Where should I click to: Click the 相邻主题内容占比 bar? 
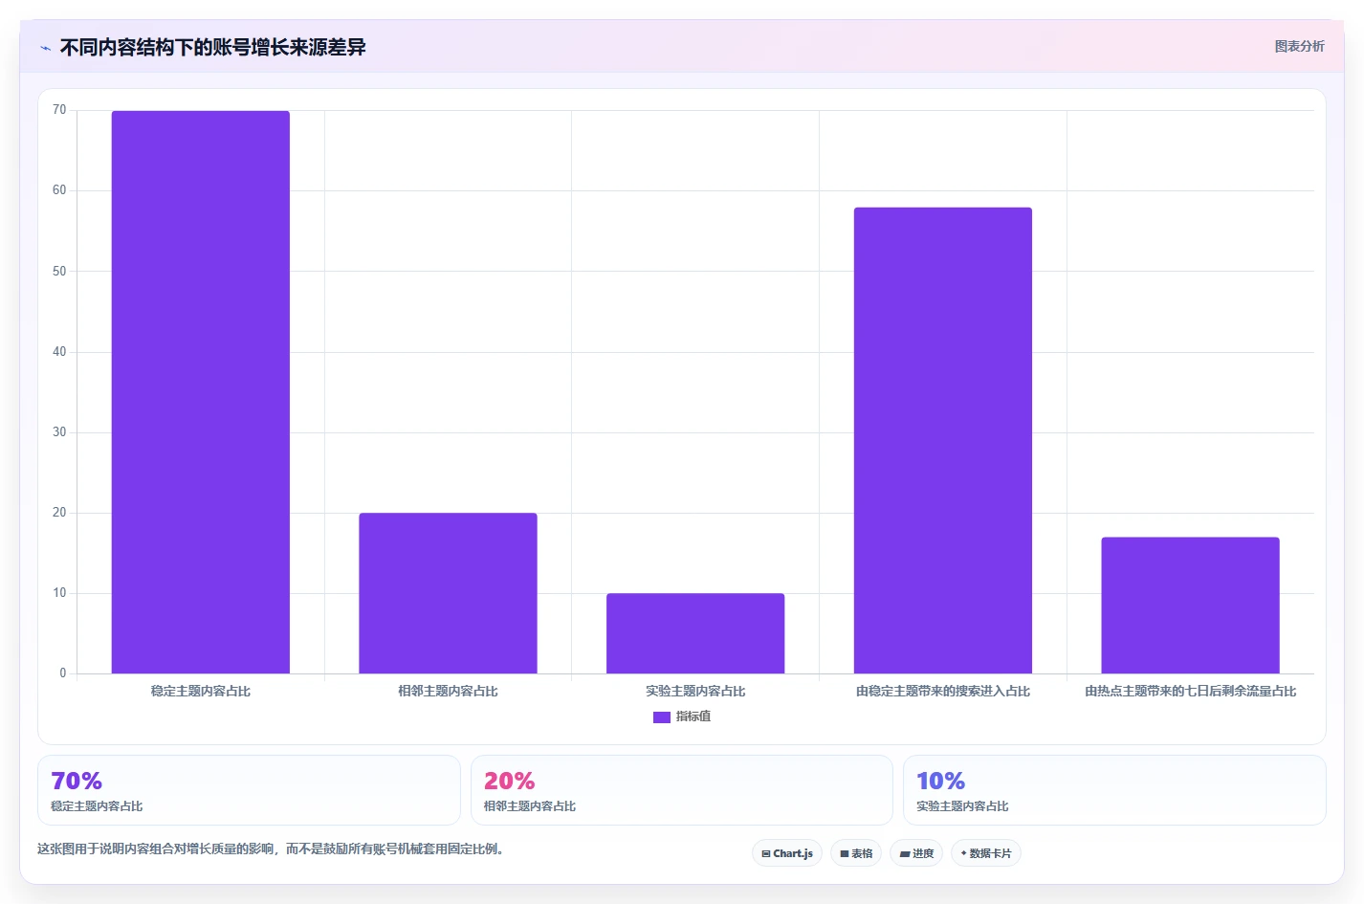click(448, 593)
